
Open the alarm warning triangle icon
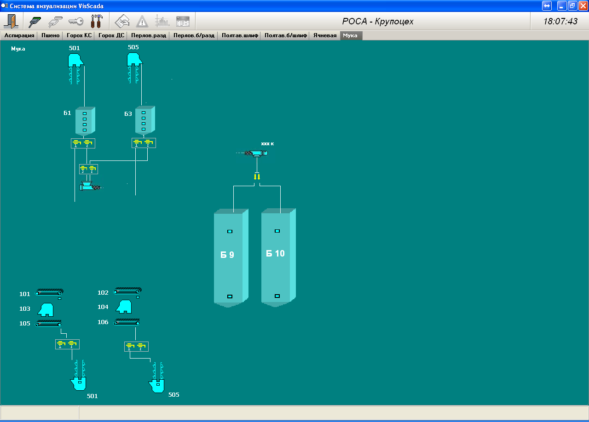pos(142,21)
